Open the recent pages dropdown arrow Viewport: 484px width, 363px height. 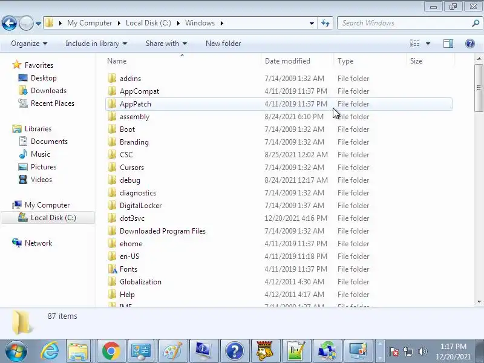38,24
